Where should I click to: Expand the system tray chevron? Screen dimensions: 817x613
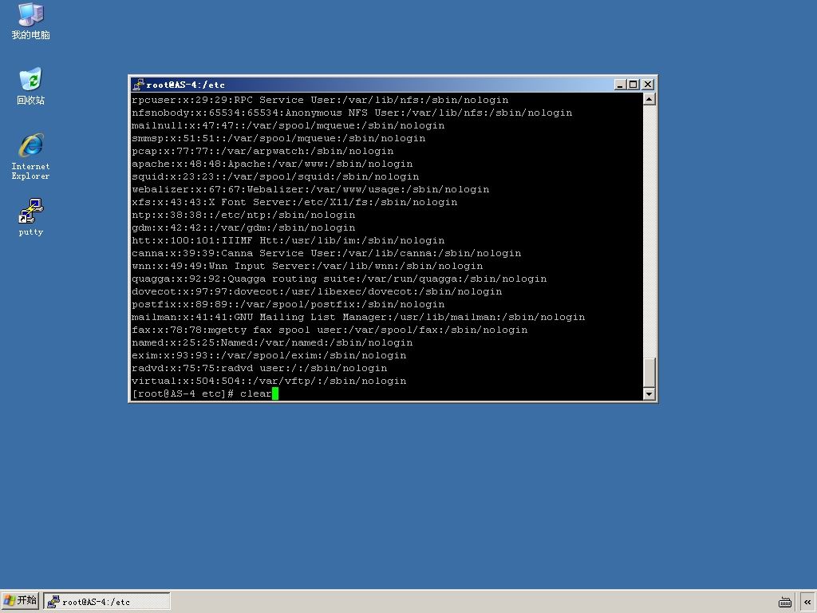807,602
